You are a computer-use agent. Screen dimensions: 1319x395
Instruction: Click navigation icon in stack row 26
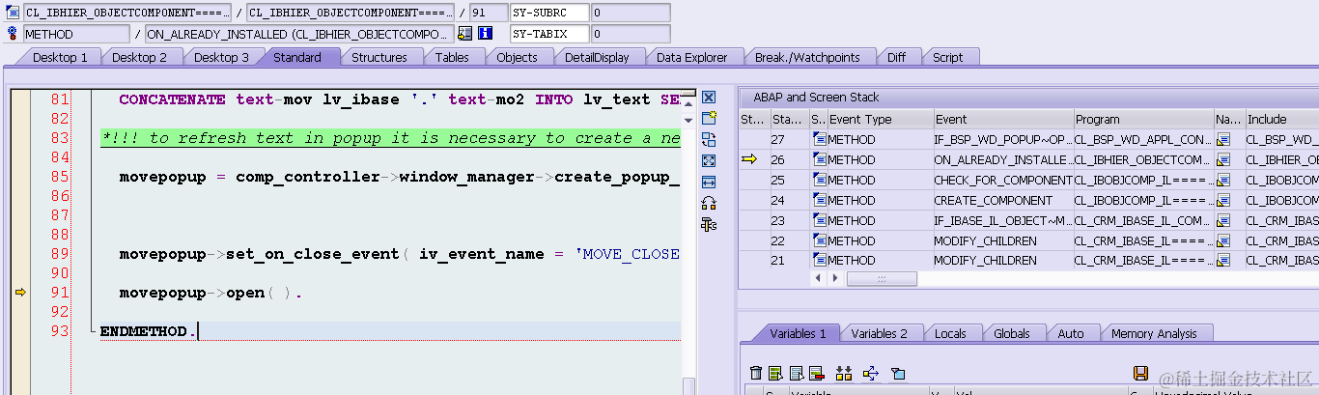point(1223,159)
